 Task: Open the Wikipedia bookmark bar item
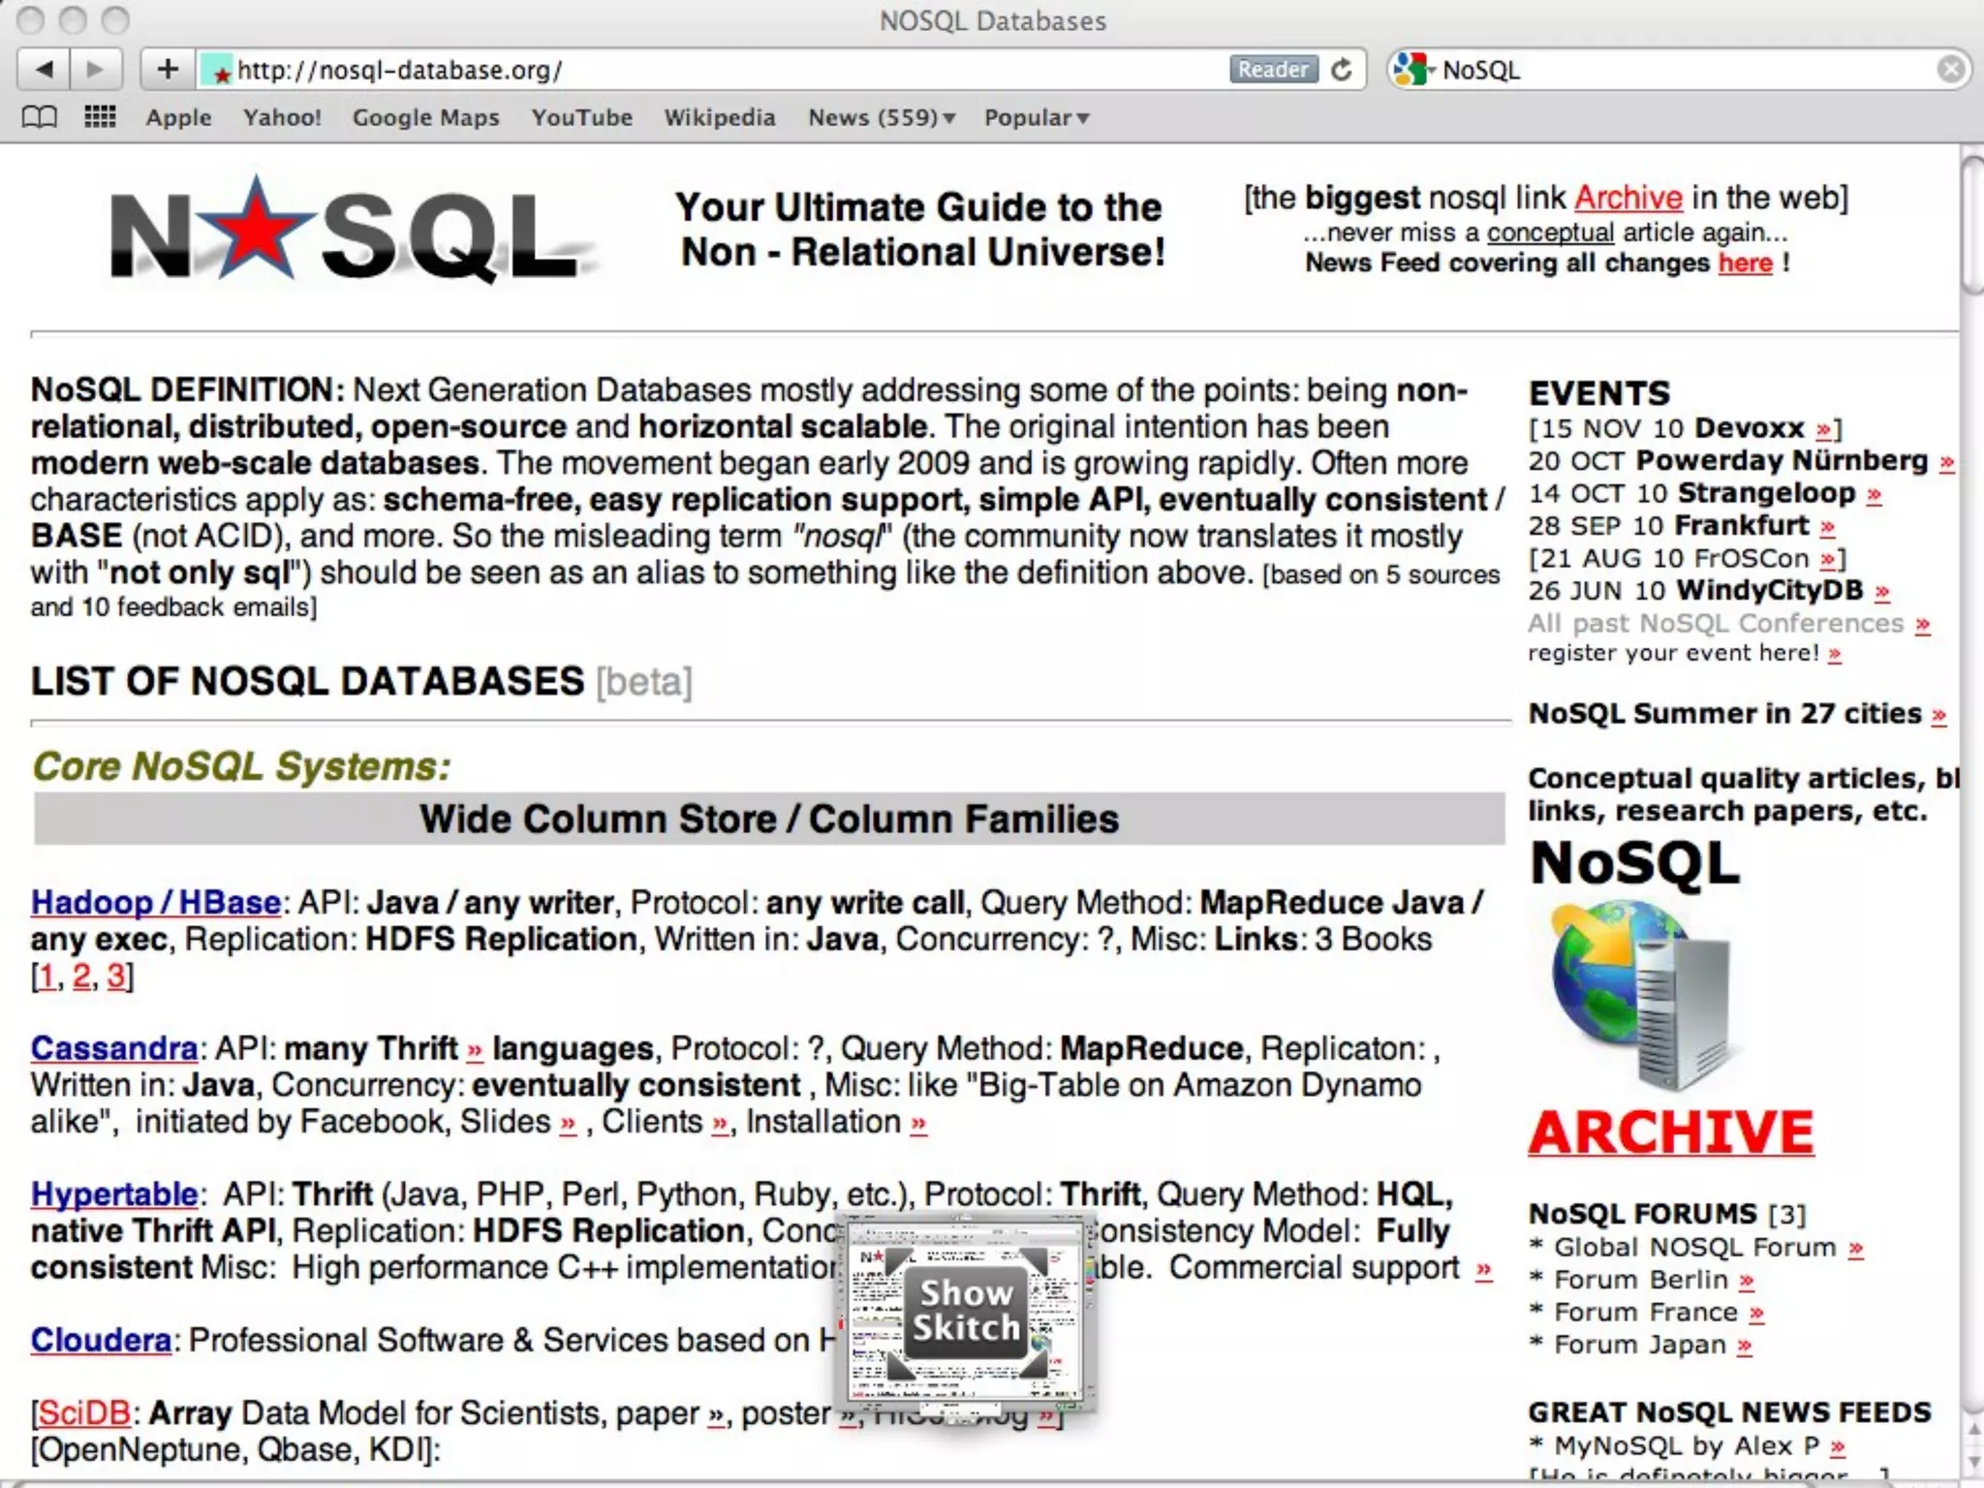point(719,118)
